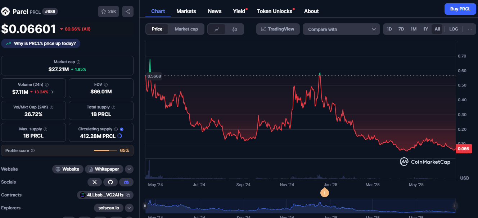Open the Discord social link
This screenshot has width=478, height=218.
click(x=126, y=182)
